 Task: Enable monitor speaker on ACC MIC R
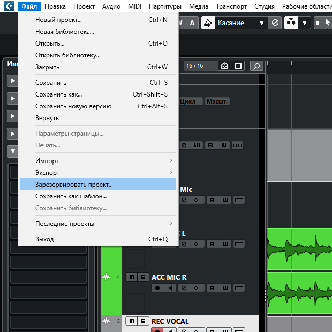point(170,288)
